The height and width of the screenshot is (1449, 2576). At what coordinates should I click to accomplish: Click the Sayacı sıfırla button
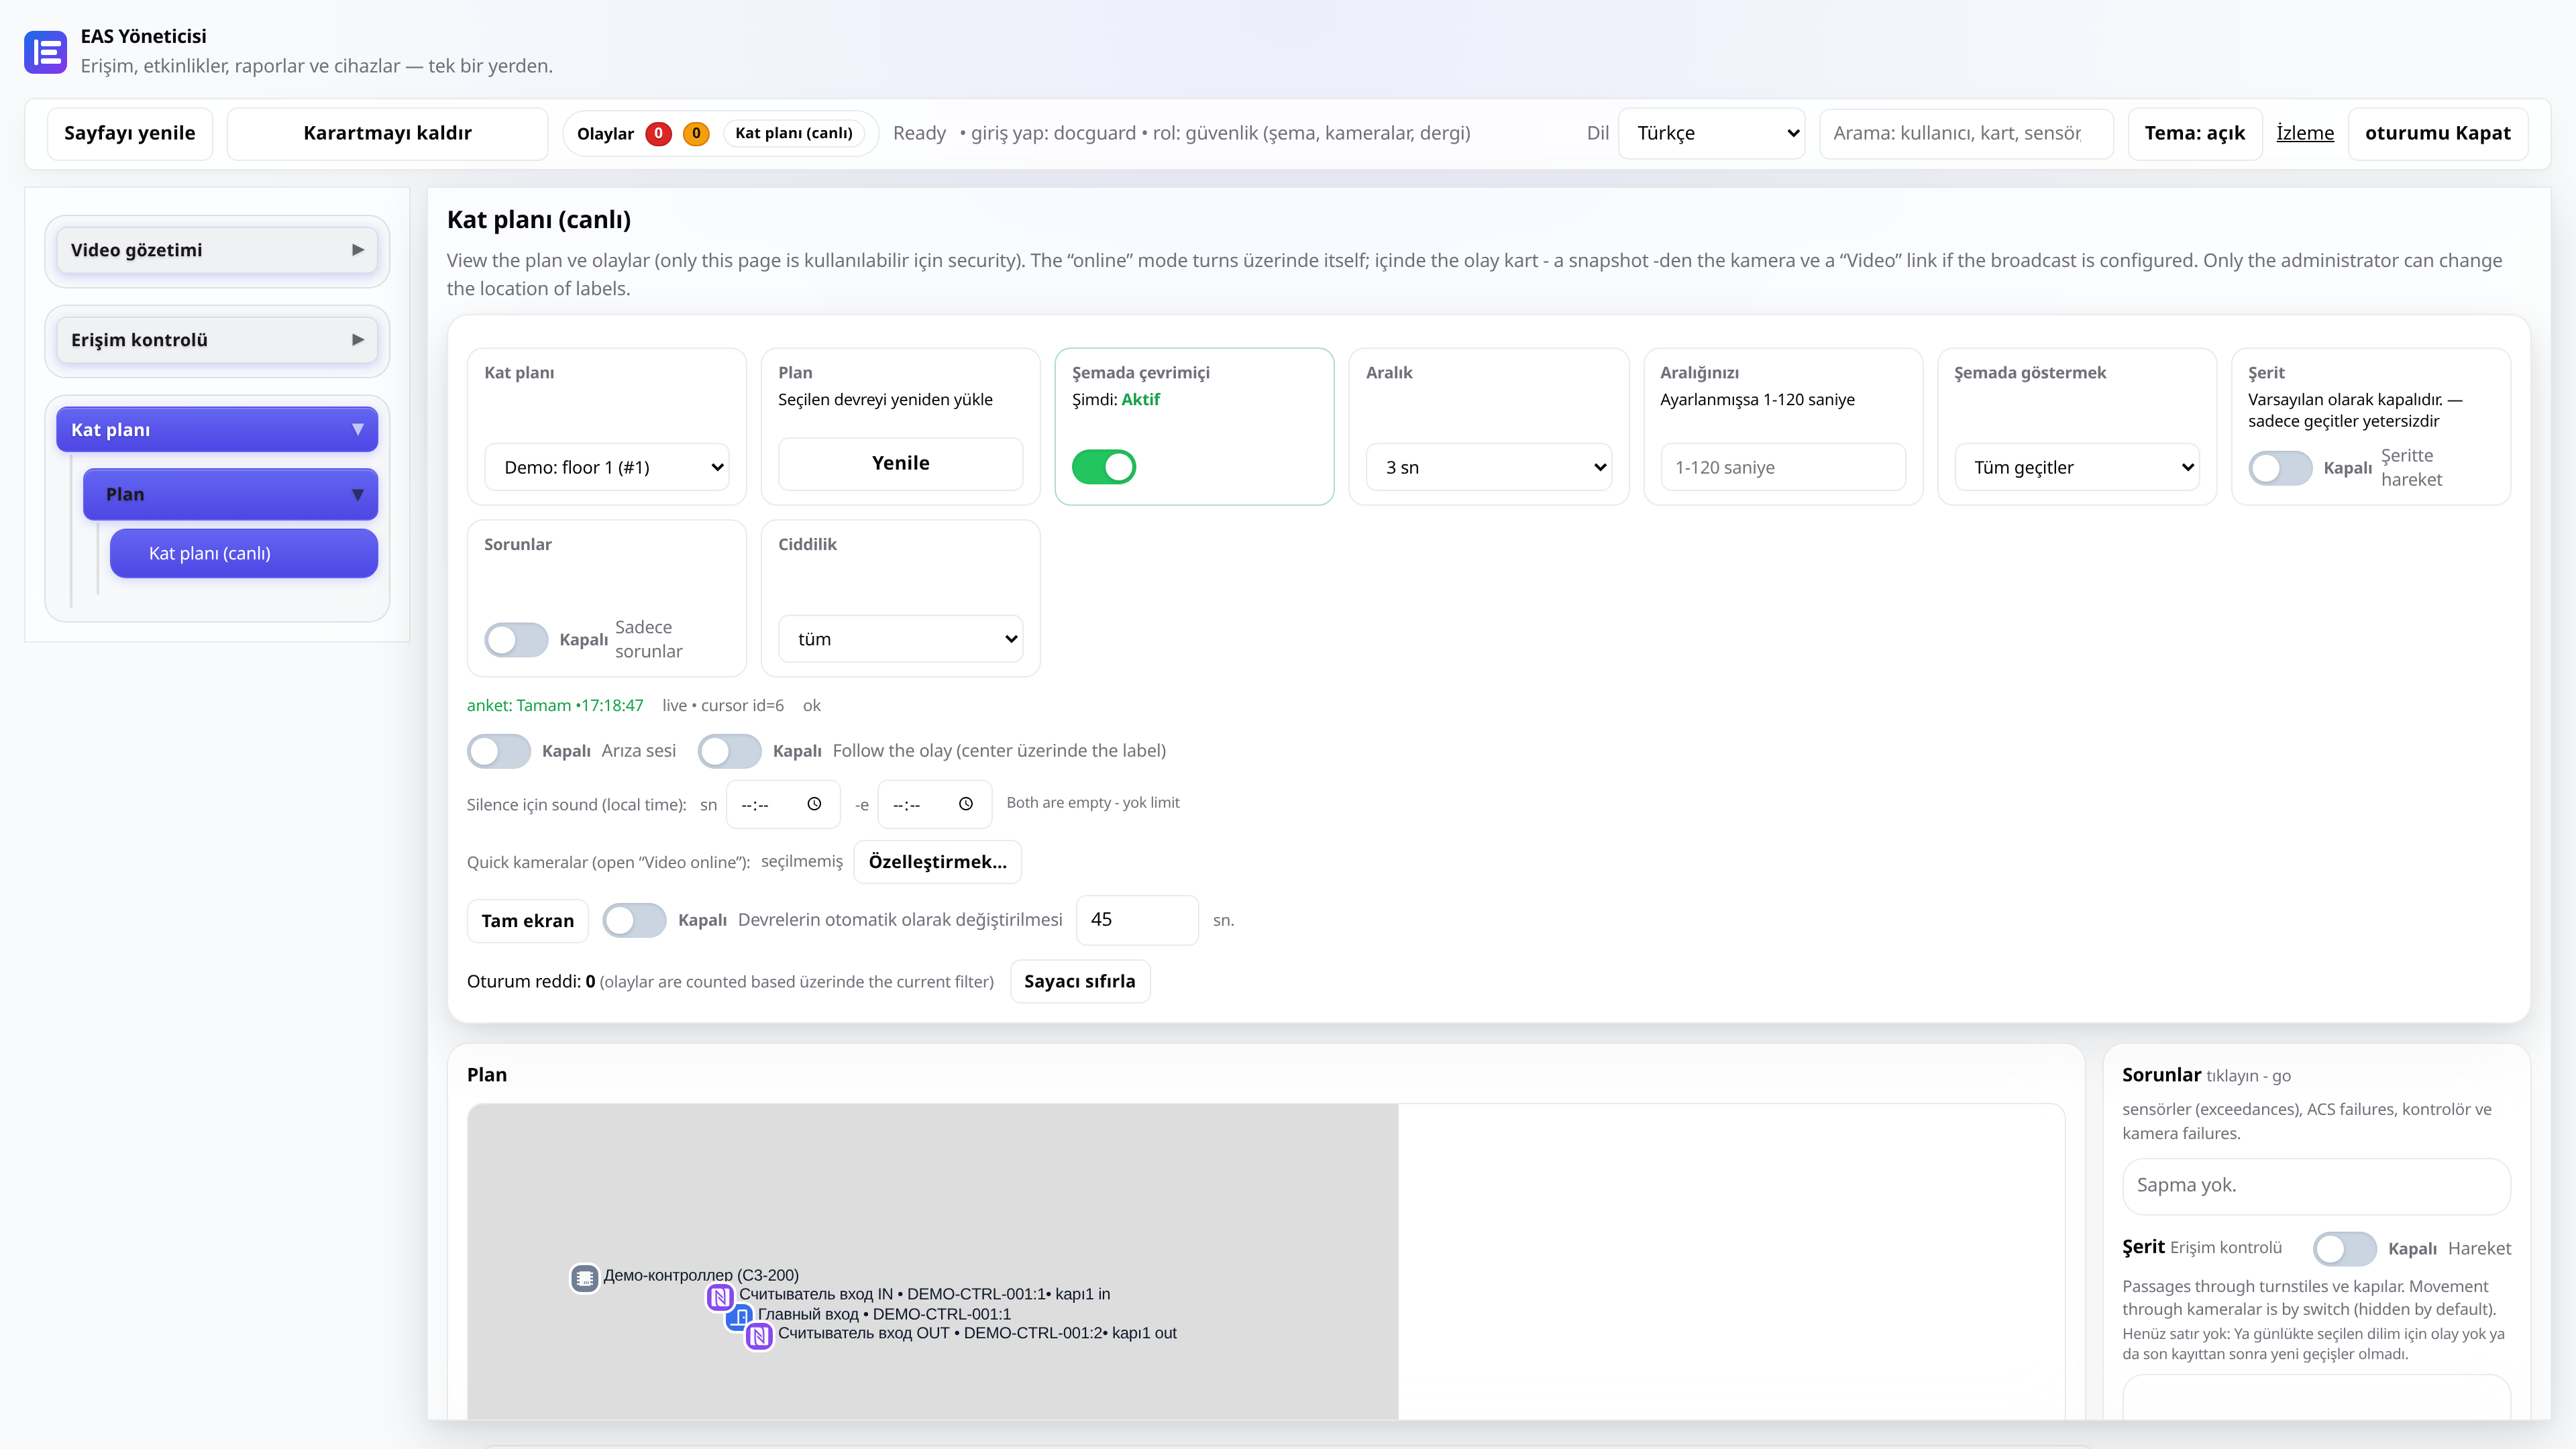(x=1080, y=981)
